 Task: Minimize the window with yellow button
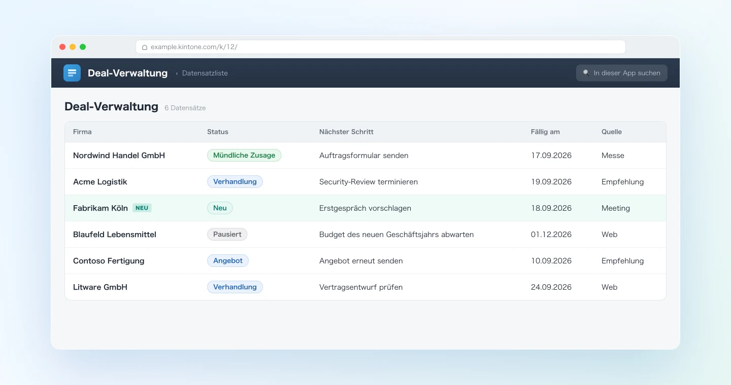(73, 47)
